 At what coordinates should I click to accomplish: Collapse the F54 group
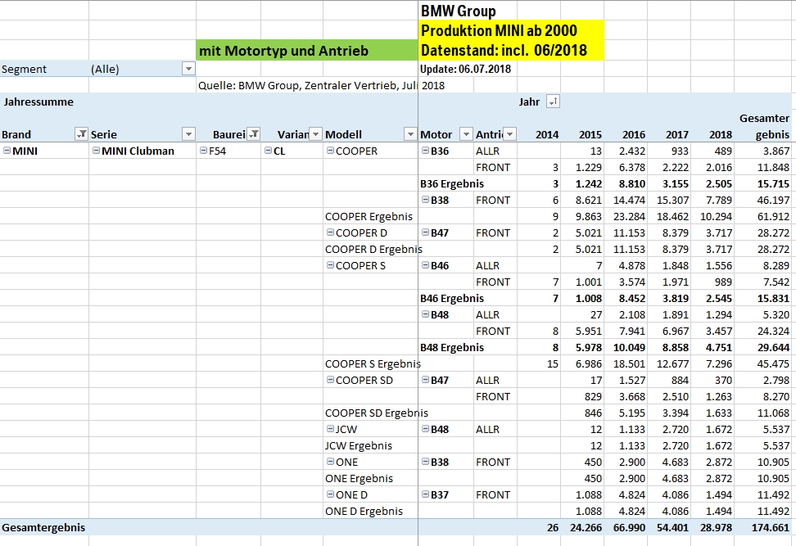point(204,150)
